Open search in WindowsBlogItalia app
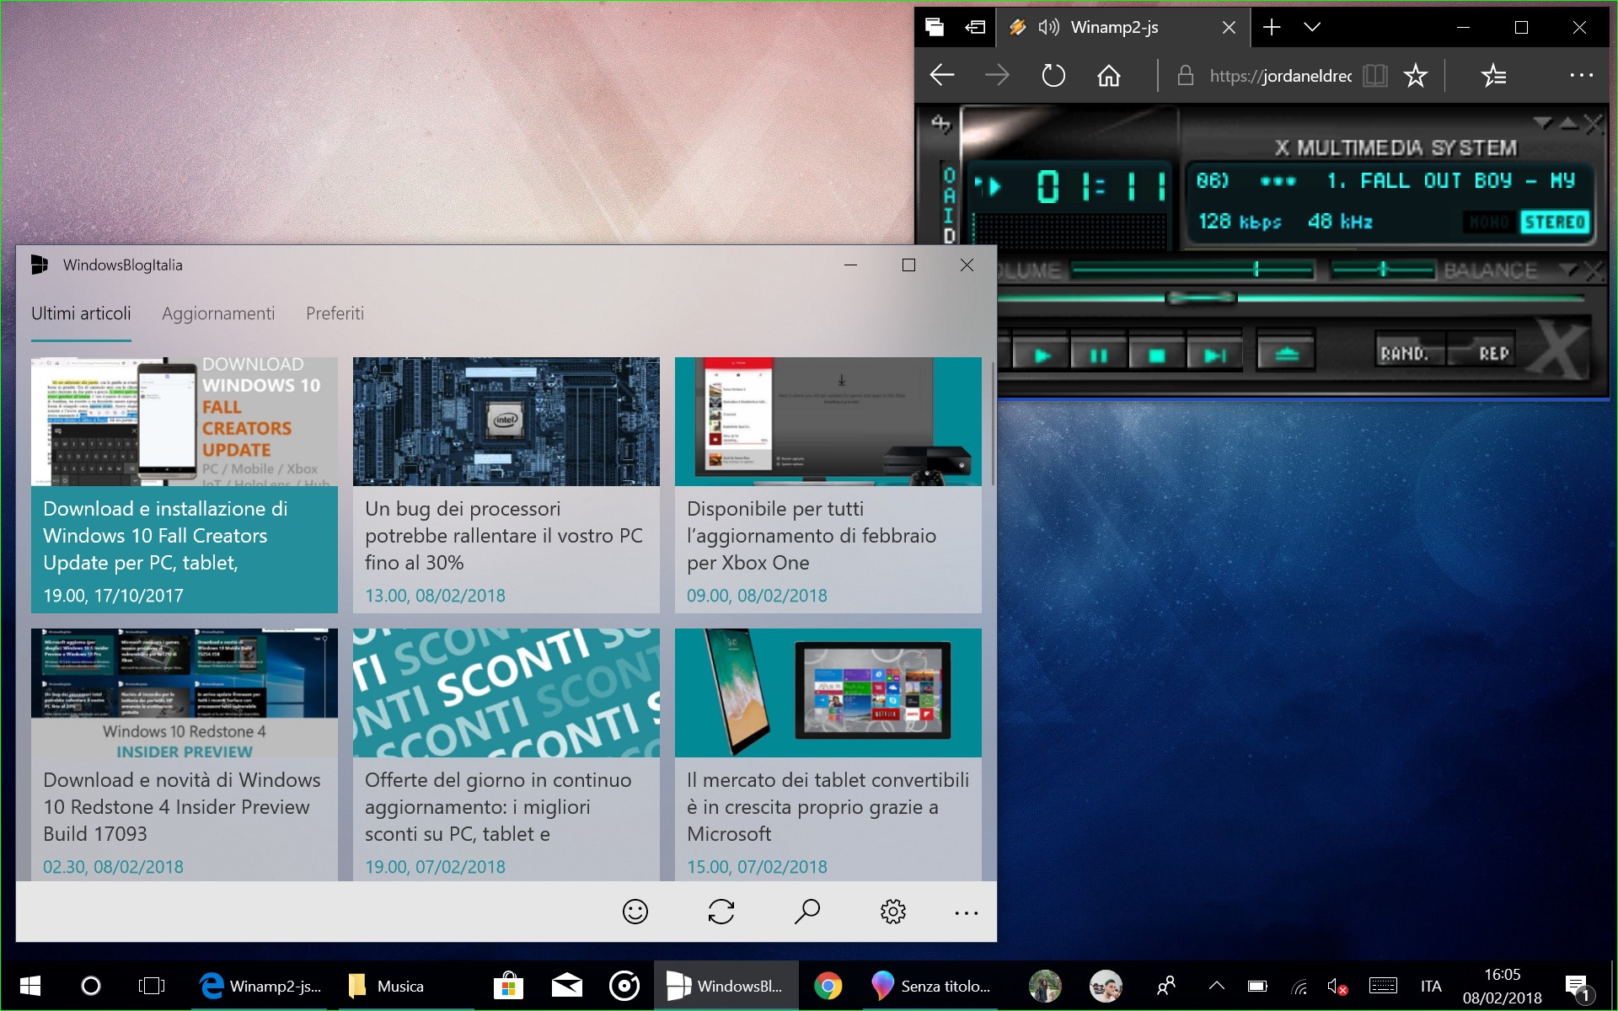 (807, 912)
